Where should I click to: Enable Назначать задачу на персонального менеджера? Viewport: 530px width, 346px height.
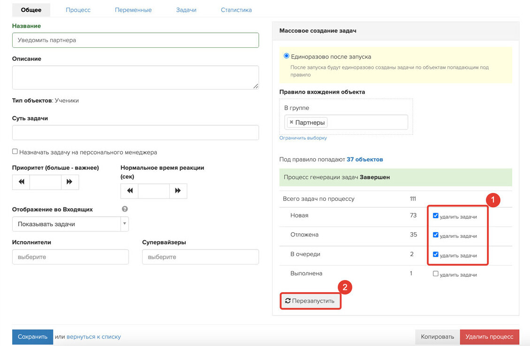click(x=15, y=152)
